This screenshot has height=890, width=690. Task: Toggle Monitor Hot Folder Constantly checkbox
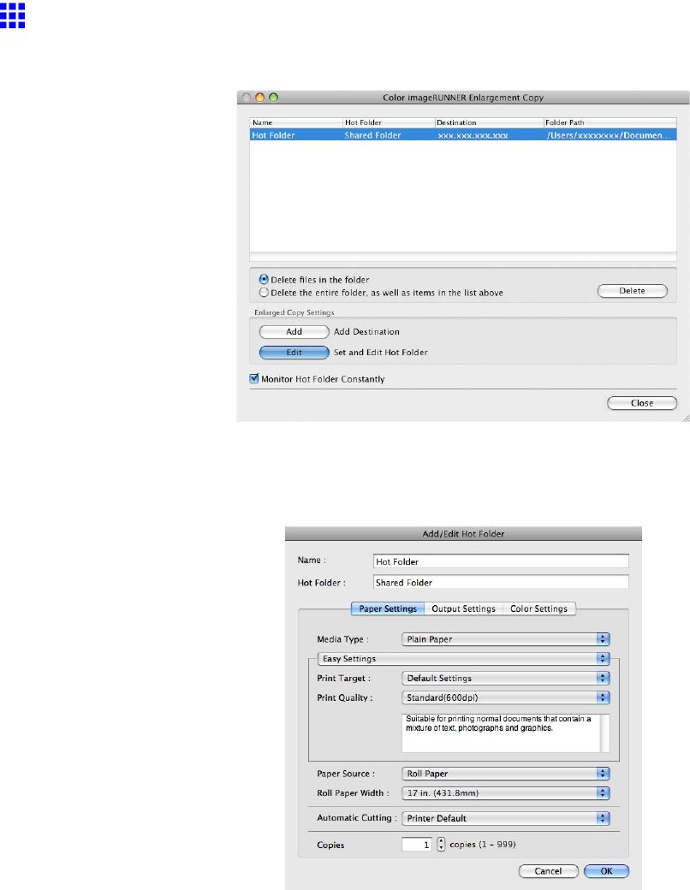254,378
